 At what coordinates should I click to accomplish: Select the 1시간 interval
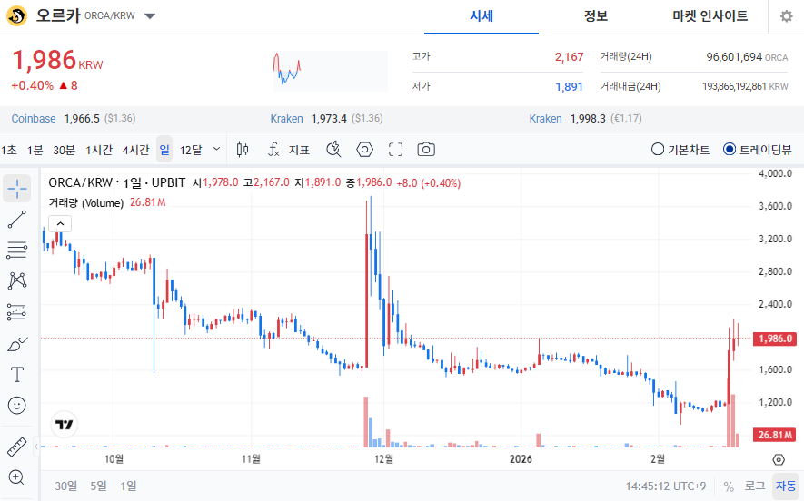click(99, 150)
